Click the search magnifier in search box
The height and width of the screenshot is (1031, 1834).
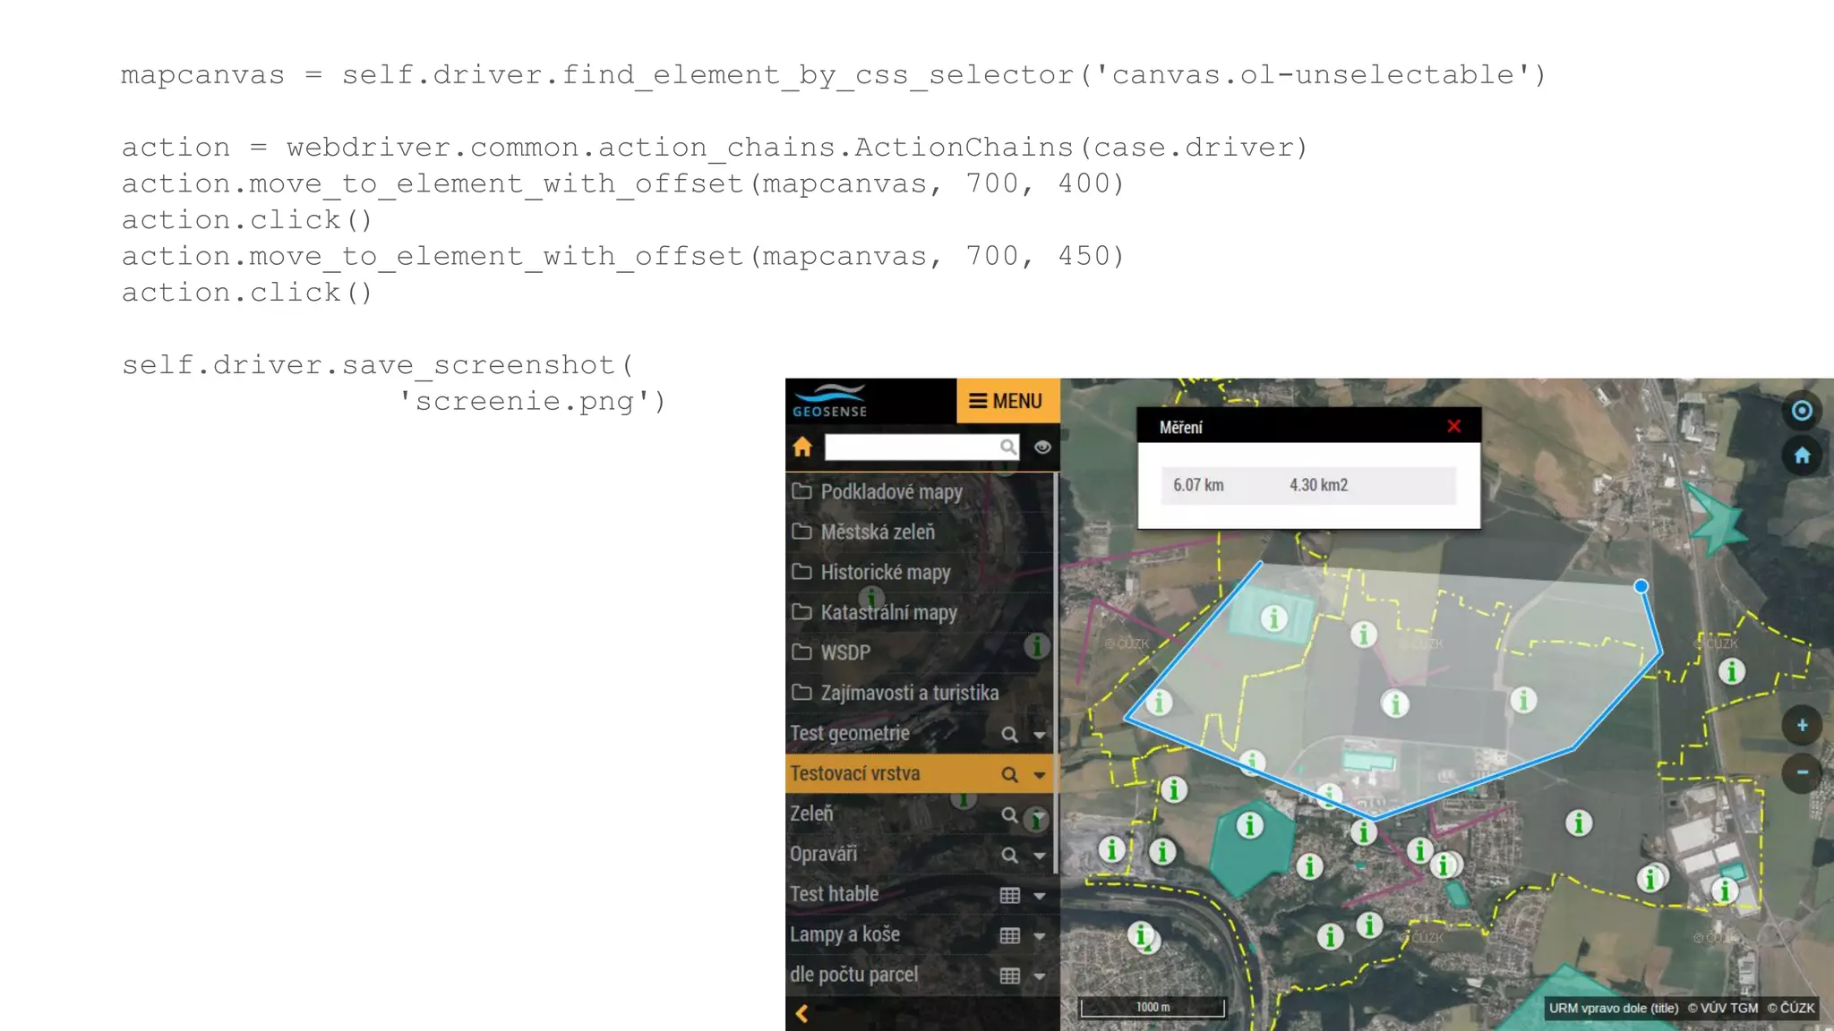1007,447
